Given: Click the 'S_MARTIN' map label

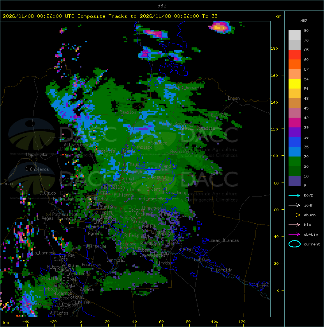Looking at the screenshot, I should point(147,226).
